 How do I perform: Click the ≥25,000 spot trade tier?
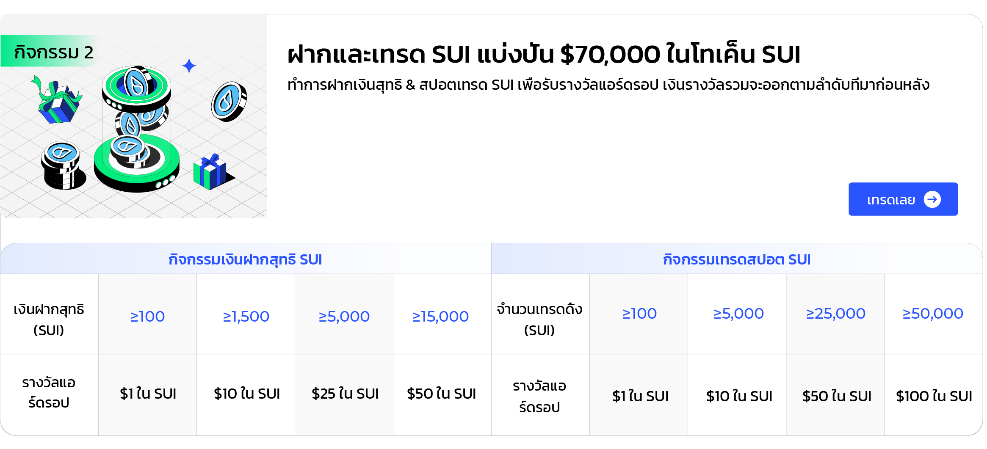click(835, 314)
